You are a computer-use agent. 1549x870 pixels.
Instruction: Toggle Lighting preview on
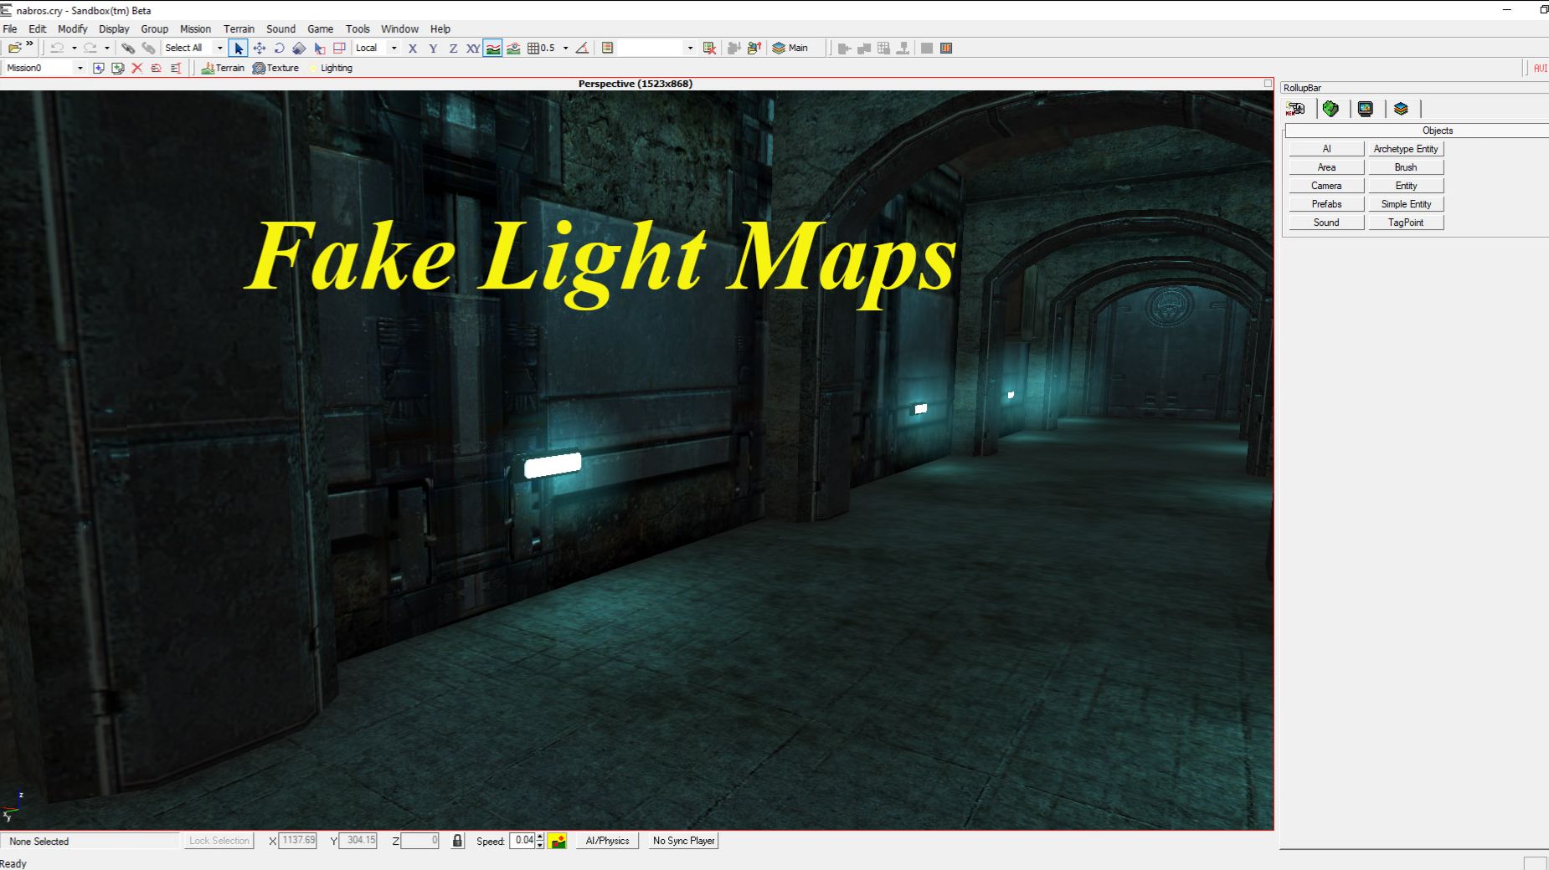pyautogui.click(x=332, y=68)
